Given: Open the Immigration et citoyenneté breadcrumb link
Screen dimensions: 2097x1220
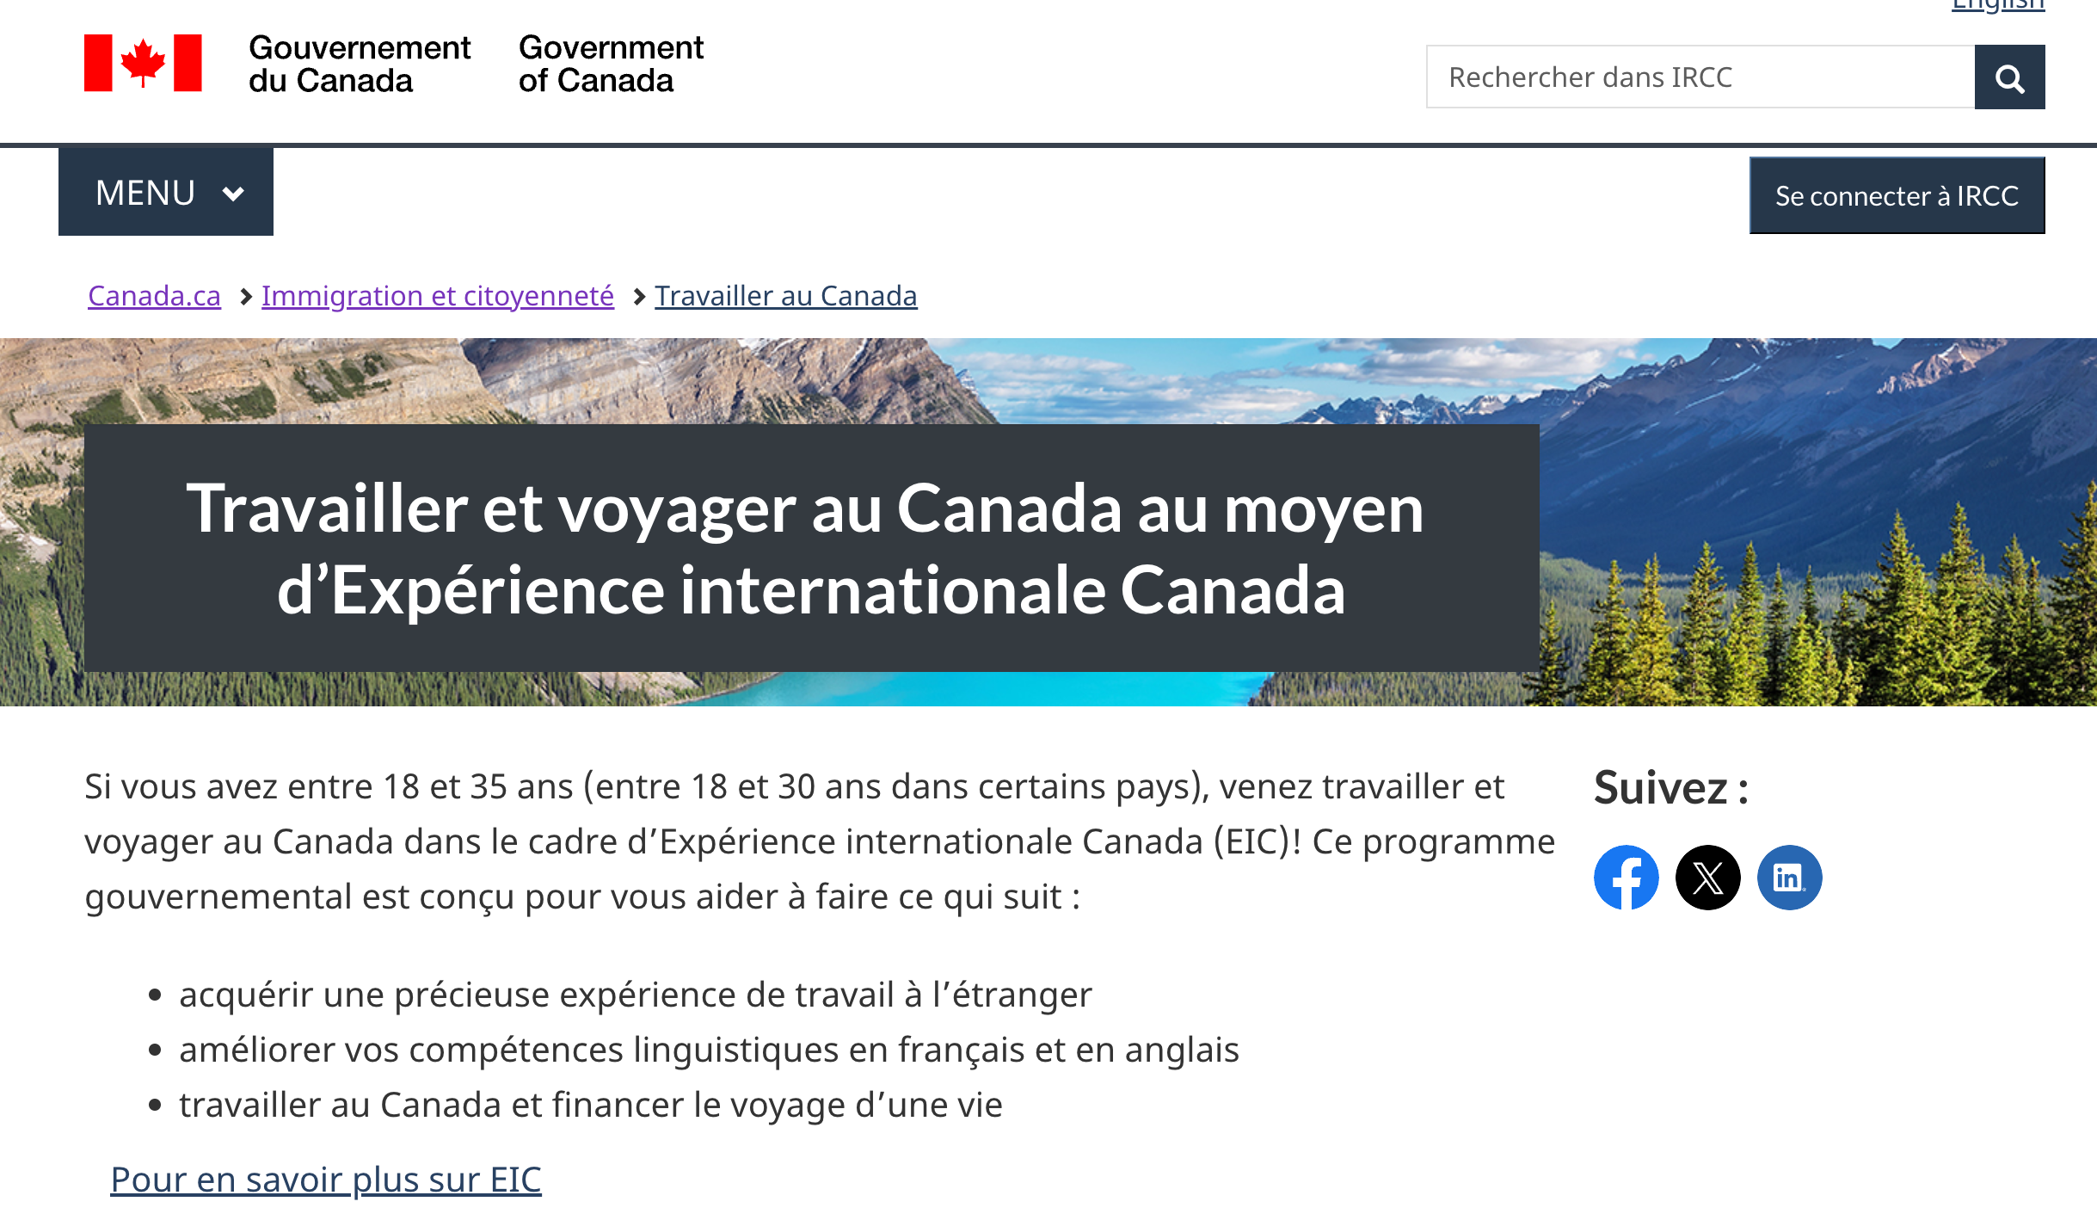Looking at the screenshot, I should pyautogui.click(x=437, y=295).
